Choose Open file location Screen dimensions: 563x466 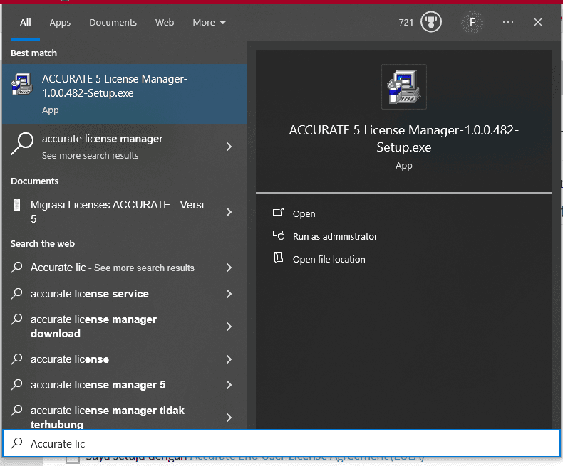click(329, 259)
